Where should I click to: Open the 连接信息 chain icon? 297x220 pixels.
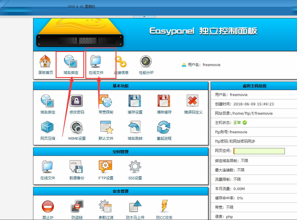pyautogui.click(x=121, y=61)
